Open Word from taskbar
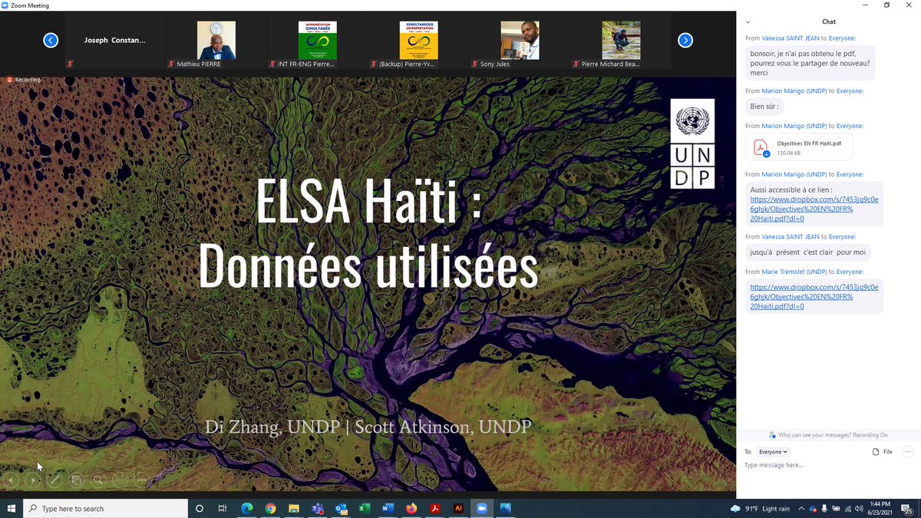The height and width of the screenshot is (518, 921). (x=388, y=508)
